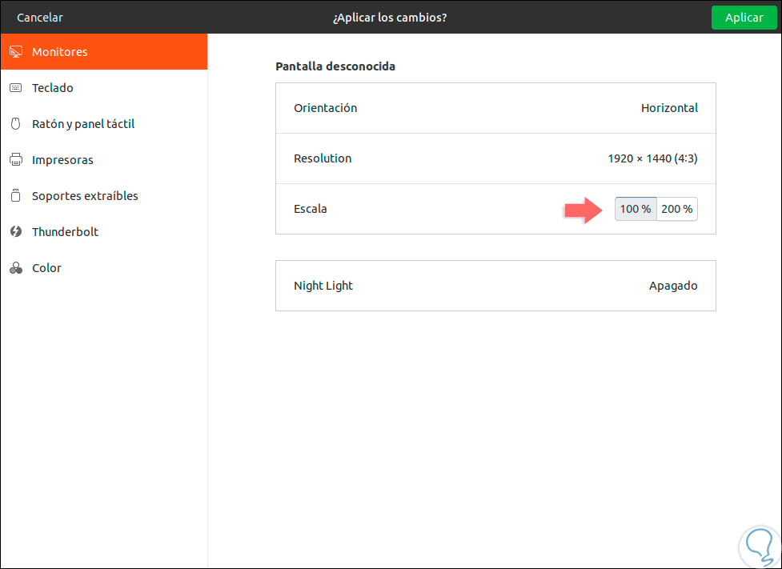Click the Monitores display icon in the sidebar

click(16, 52)
